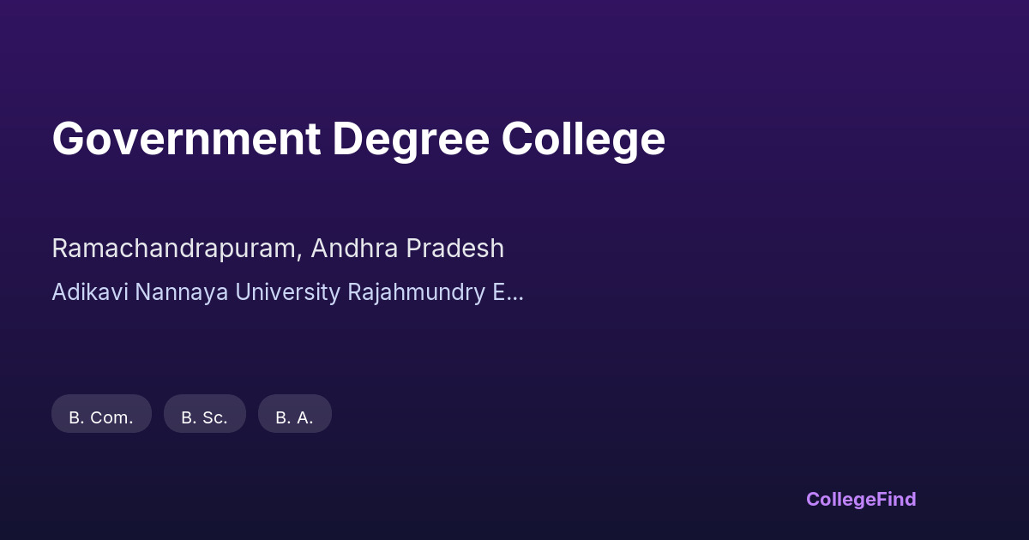
Task: Click the comma after Ramachandrapuram
Action: (x=300, y=255)
